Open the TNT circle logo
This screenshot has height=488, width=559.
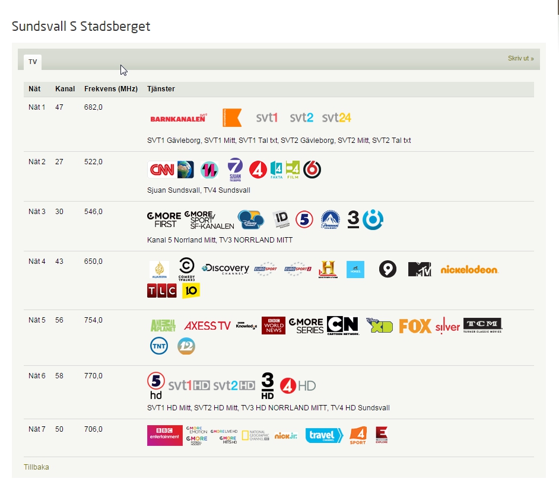click(159, 346)
